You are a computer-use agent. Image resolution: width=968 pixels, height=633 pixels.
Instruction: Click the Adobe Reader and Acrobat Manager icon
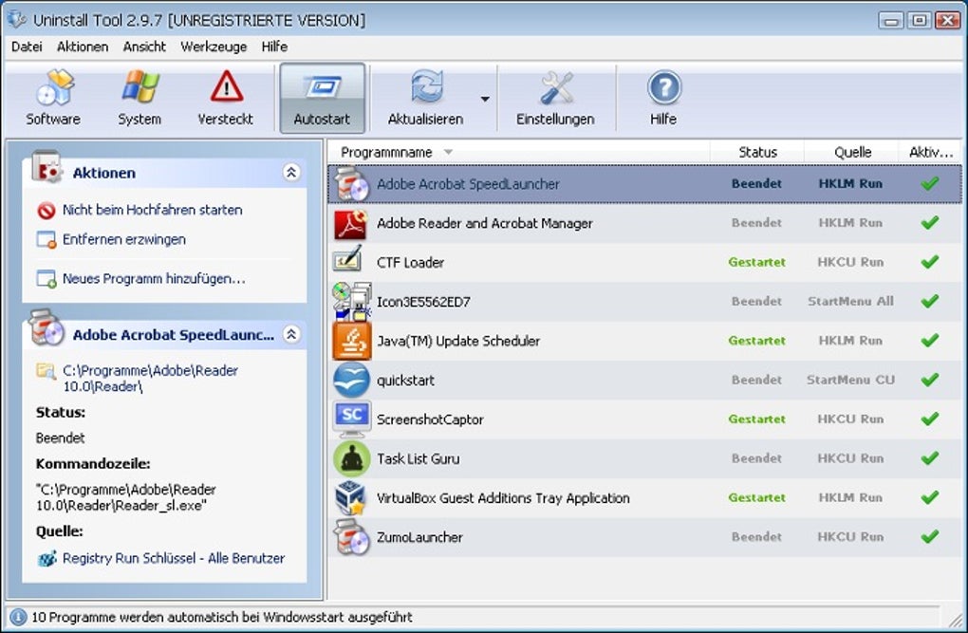pos(351,224)
